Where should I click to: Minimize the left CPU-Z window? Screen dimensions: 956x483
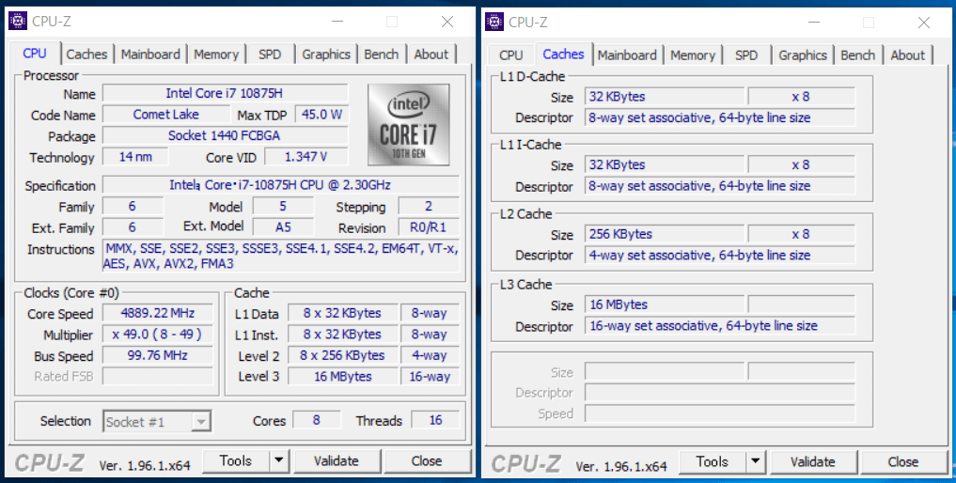point(337,22)
